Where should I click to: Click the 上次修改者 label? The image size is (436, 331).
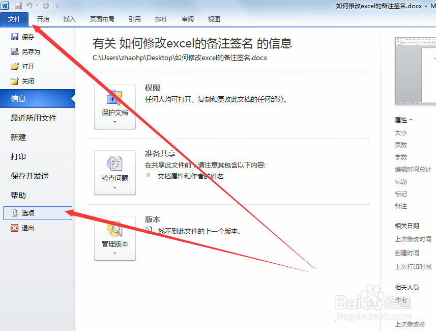pos(410,324)
